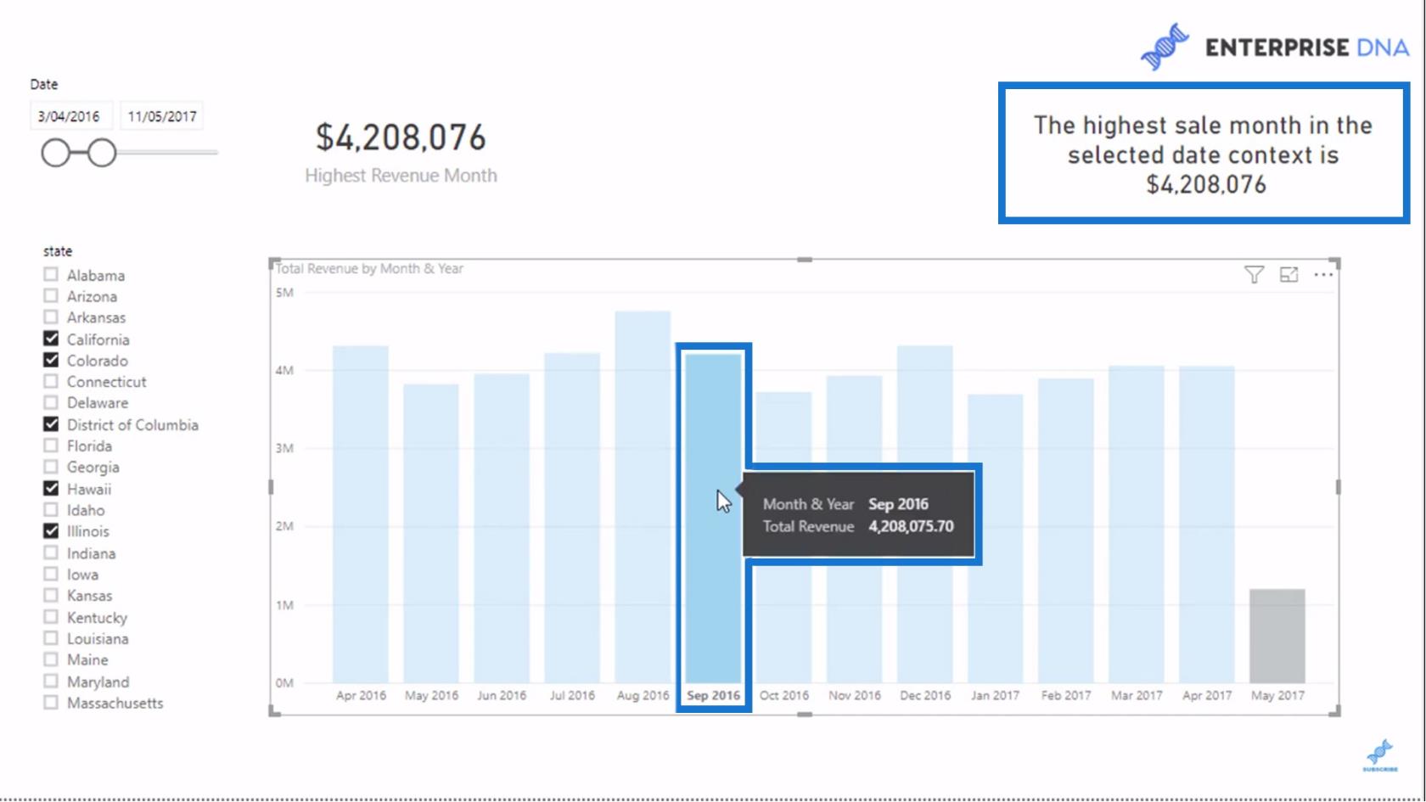Select the Jul 2016 bar

point(572,518)
